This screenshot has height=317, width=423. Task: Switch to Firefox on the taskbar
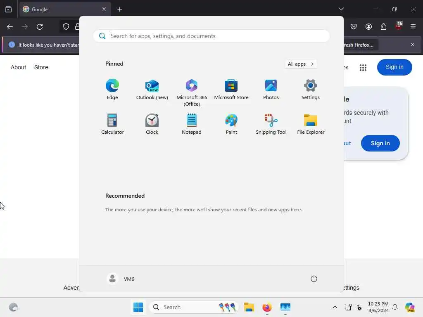coord(267,307)
